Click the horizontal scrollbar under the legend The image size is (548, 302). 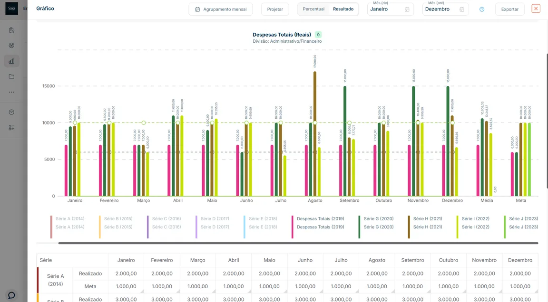click(298, 243)
